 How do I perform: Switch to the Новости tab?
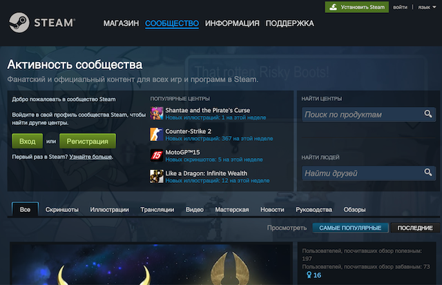(272, 210)
